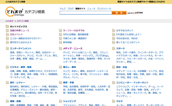Click folder icon next to 今日のあの日、何の日
The image size is (172, 106).
pyautogui.click(x=114, y=38)
